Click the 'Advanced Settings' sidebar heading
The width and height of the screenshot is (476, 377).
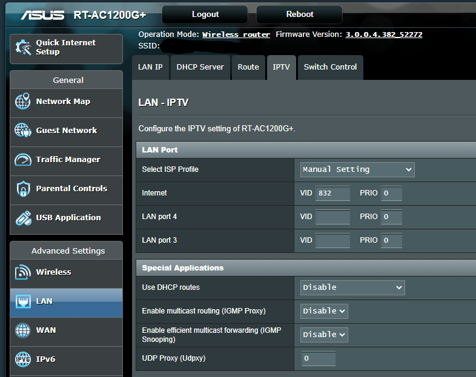[68, 251]
